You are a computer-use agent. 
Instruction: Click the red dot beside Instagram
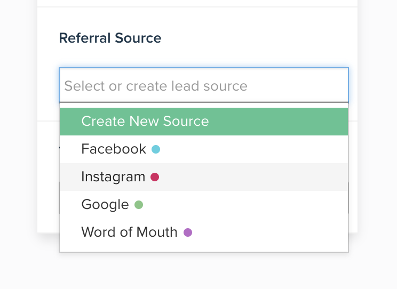click(155, 177)
